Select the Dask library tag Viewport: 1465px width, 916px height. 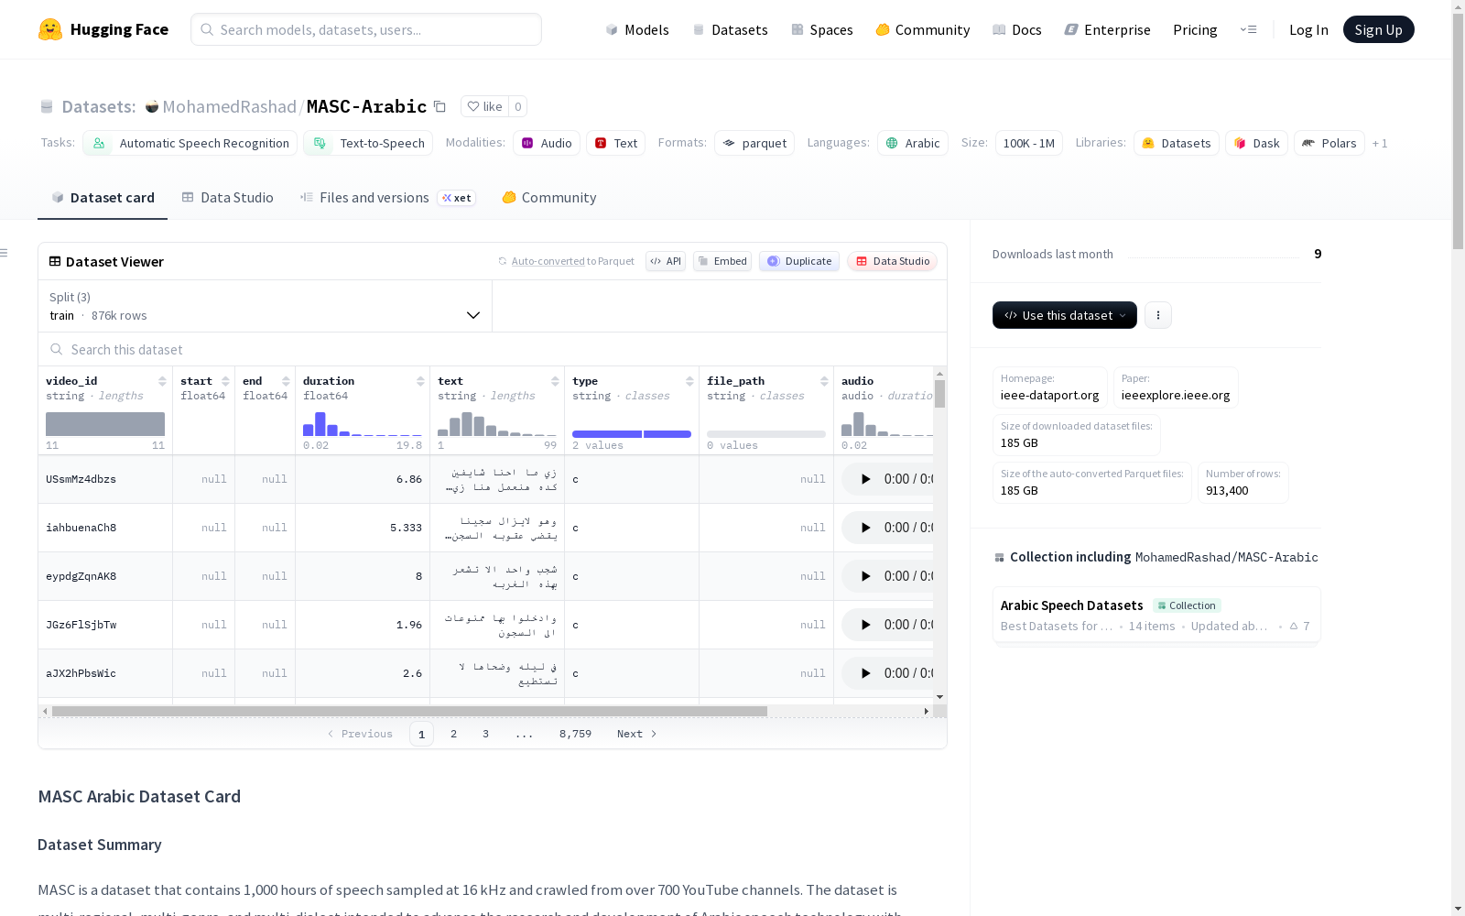[x=1257, y=143]
